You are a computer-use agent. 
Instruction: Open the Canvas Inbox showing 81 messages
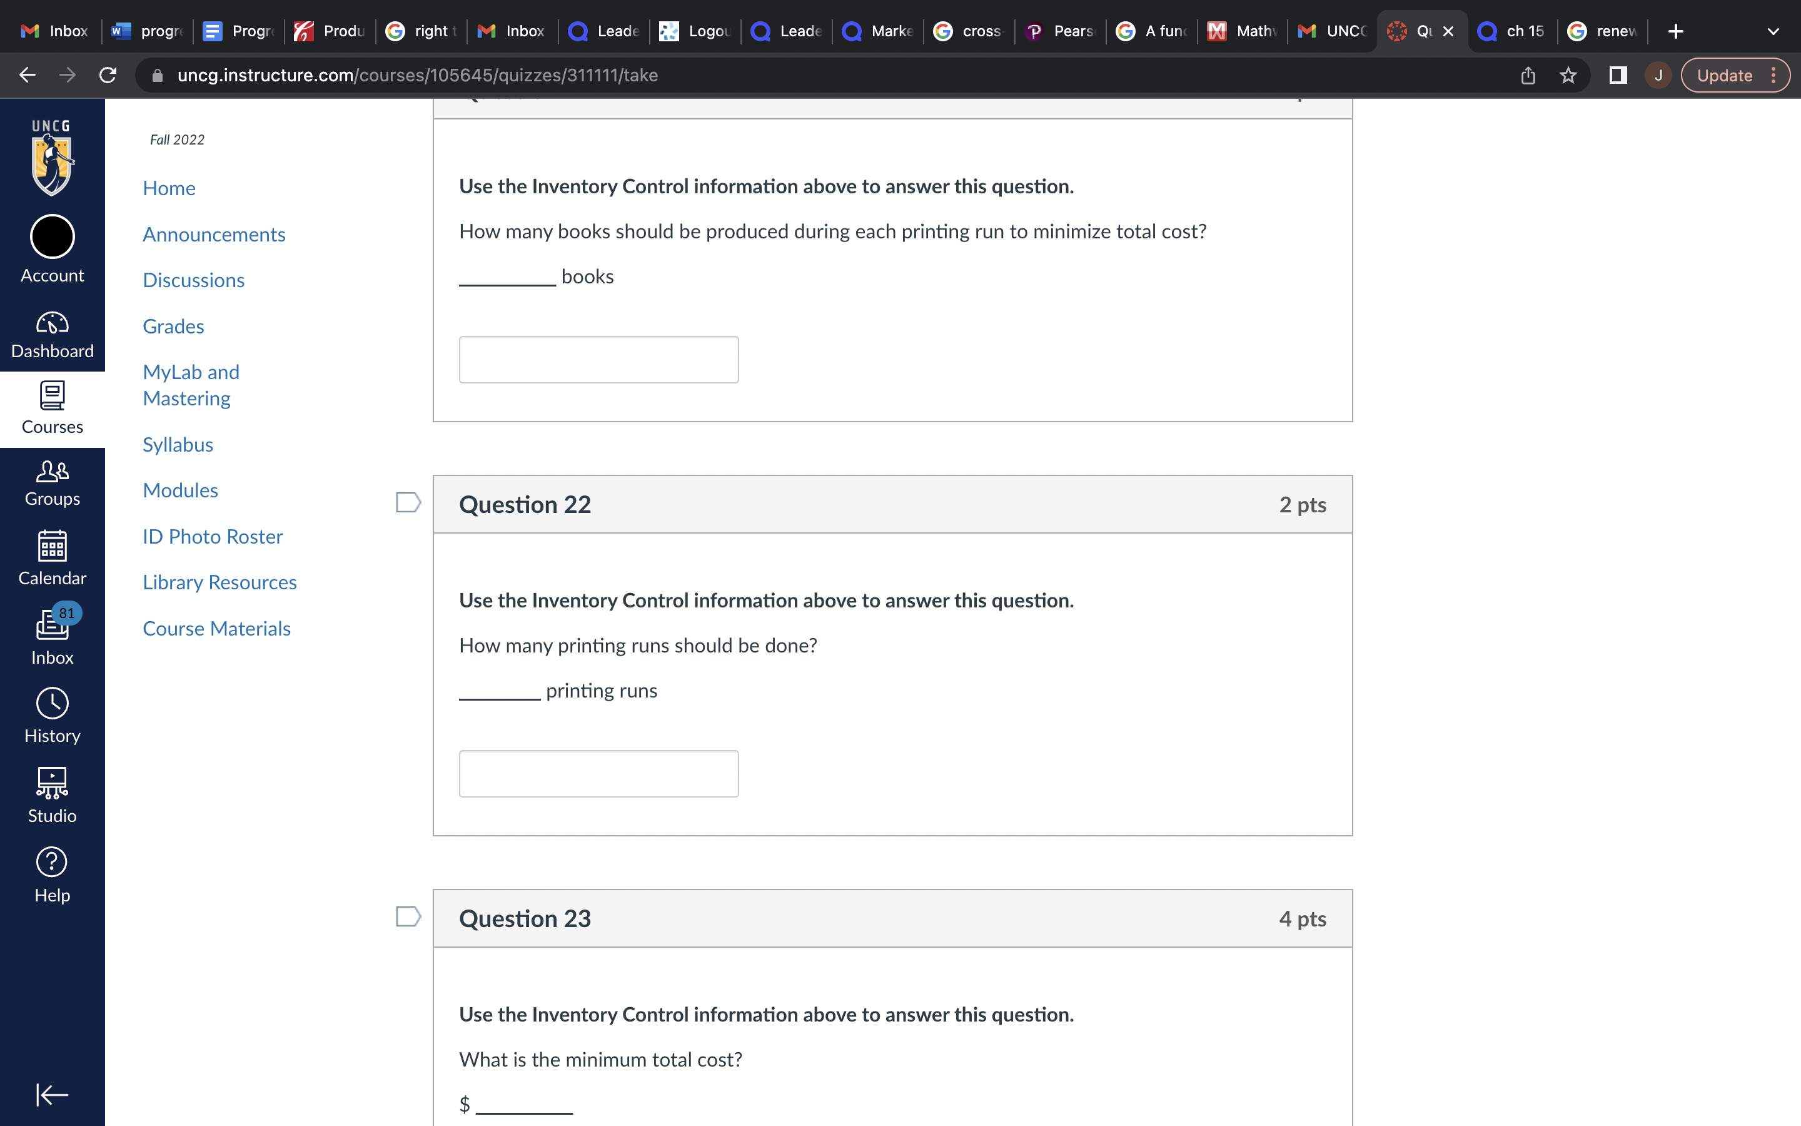(52, 633)
